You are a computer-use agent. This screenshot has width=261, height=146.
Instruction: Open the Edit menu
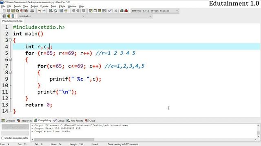(x=9, y=6)
